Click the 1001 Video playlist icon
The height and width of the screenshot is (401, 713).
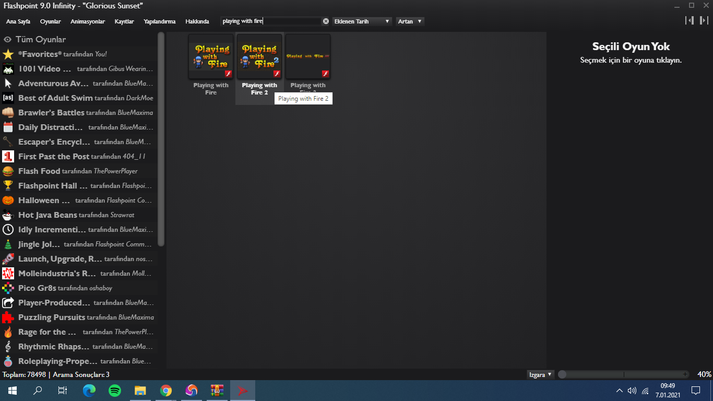pyautogui.click(x=8, y=69)
